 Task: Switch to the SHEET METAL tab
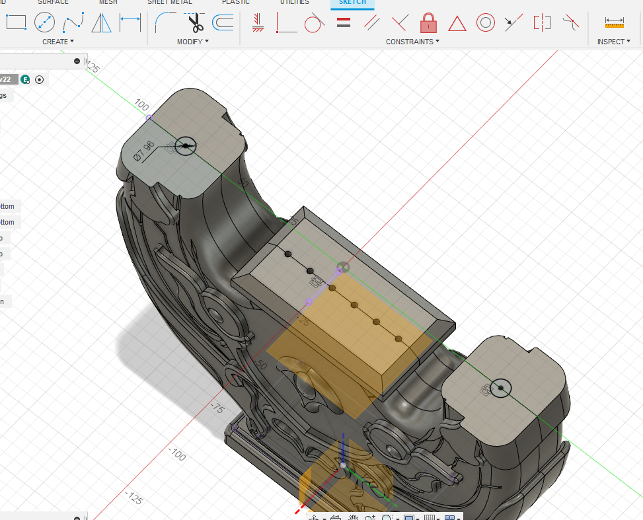pyautogui.click(x=170, y=2)
